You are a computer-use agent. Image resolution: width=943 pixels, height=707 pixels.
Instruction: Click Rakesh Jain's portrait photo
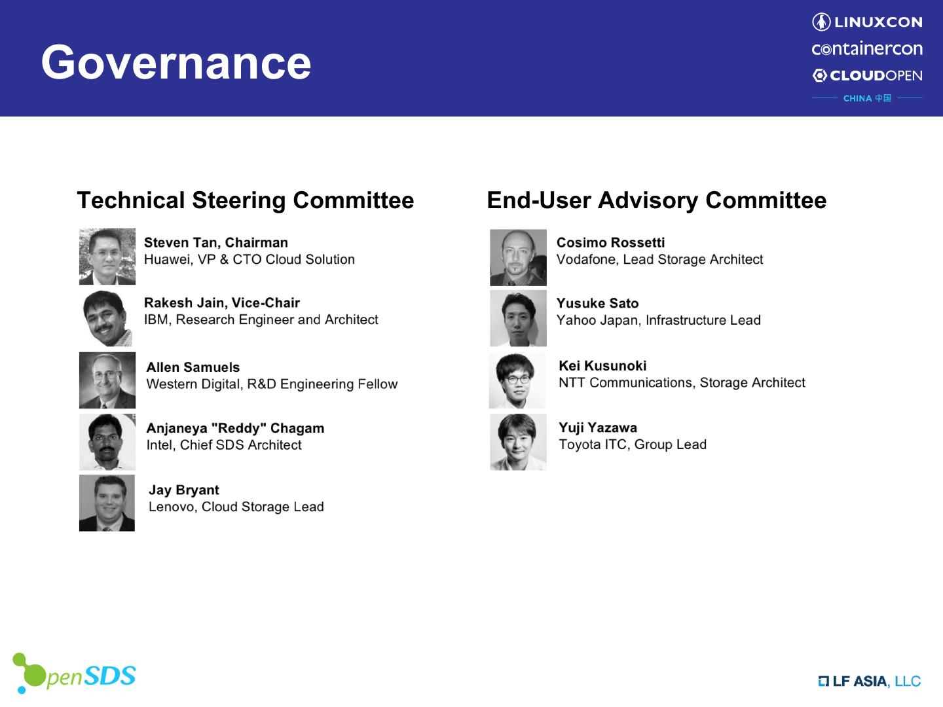107,318
